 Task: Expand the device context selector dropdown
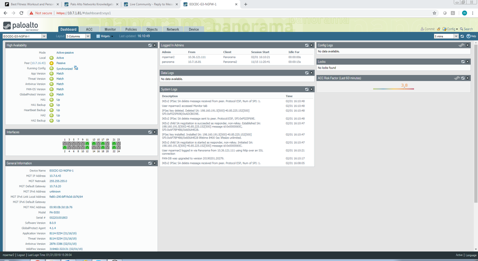pos(44,36)
